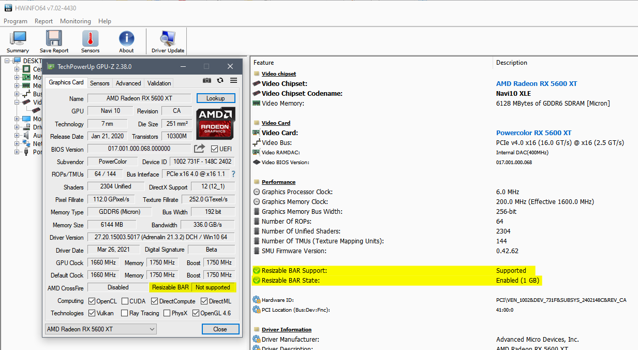638x350 pixels.
Task: Select the 'Enabled (1 GB)' Resizable BAR value
Action: point(518,280)
